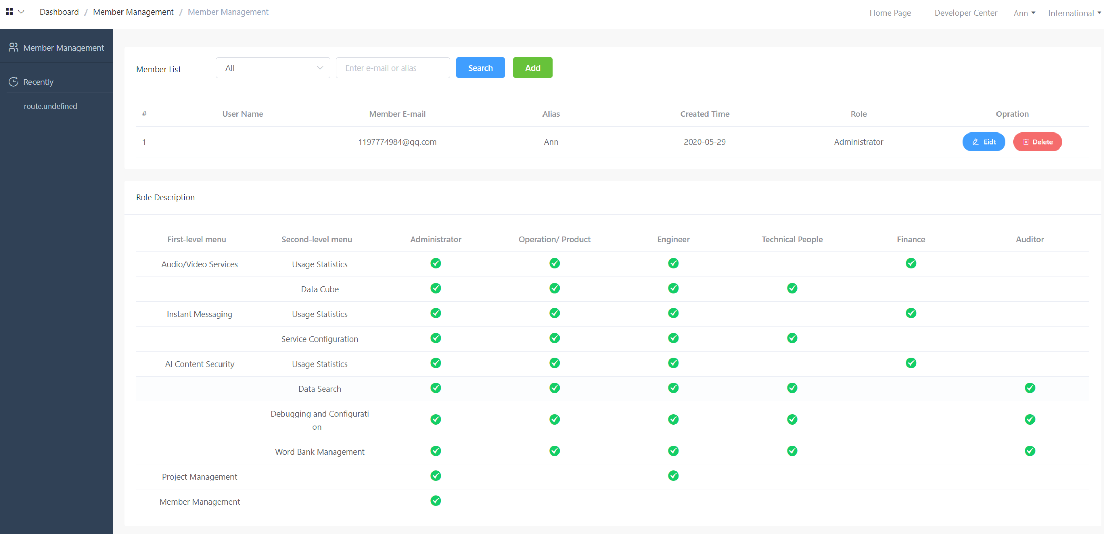Click the Recently clock icon in sidebar
The image size is (1104, 534).
tap(13, 82)
